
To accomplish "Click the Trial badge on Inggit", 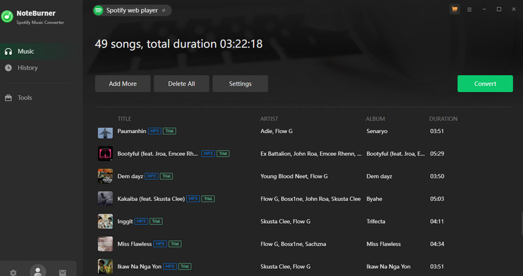I will [156, 221].
